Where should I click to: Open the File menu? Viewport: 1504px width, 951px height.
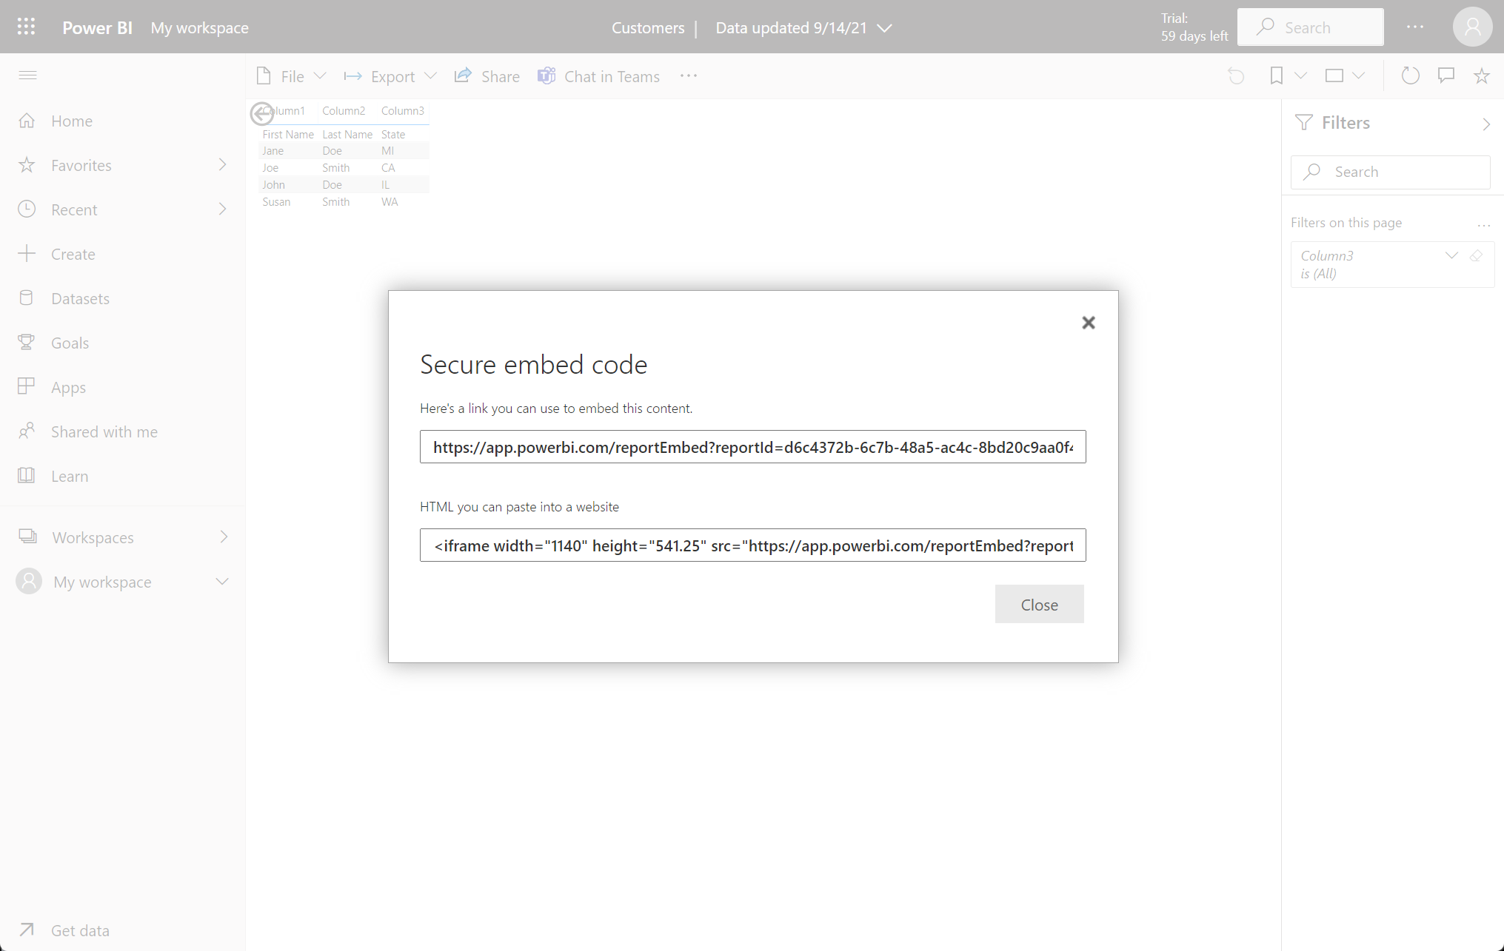(291, 76)
